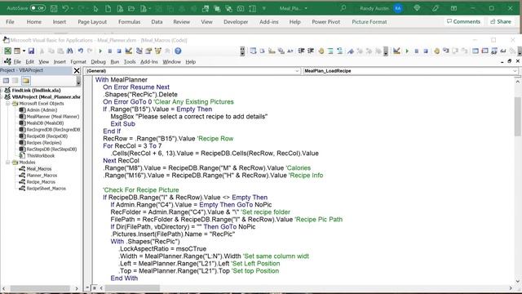
Task: Select RecipeDB (RecipeDB) sheet object
Action: (x=47, y=136)
